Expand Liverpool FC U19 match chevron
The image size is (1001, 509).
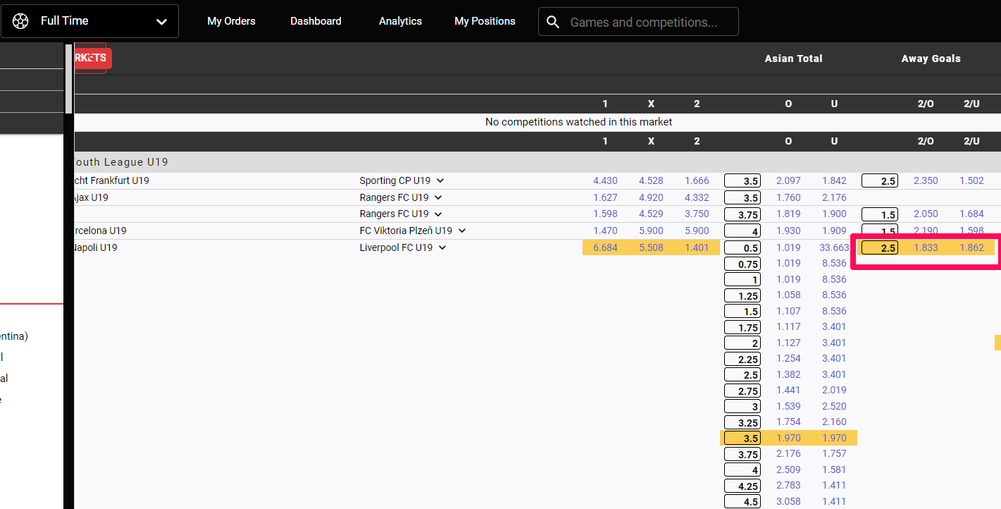[442, 247]
